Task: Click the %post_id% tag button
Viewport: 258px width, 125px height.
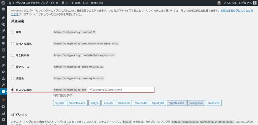Action: coord(158,103)
